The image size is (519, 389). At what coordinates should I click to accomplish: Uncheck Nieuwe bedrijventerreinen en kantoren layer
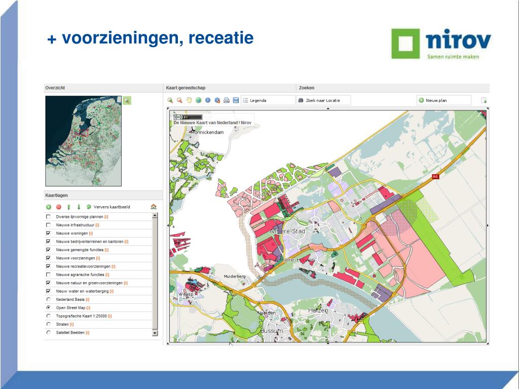48,242
